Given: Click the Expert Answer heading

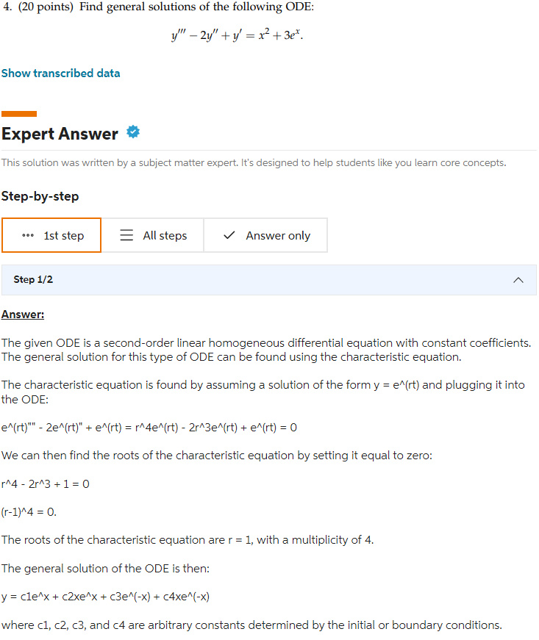Looking at the screenshot, I should [x=60, y=134].
